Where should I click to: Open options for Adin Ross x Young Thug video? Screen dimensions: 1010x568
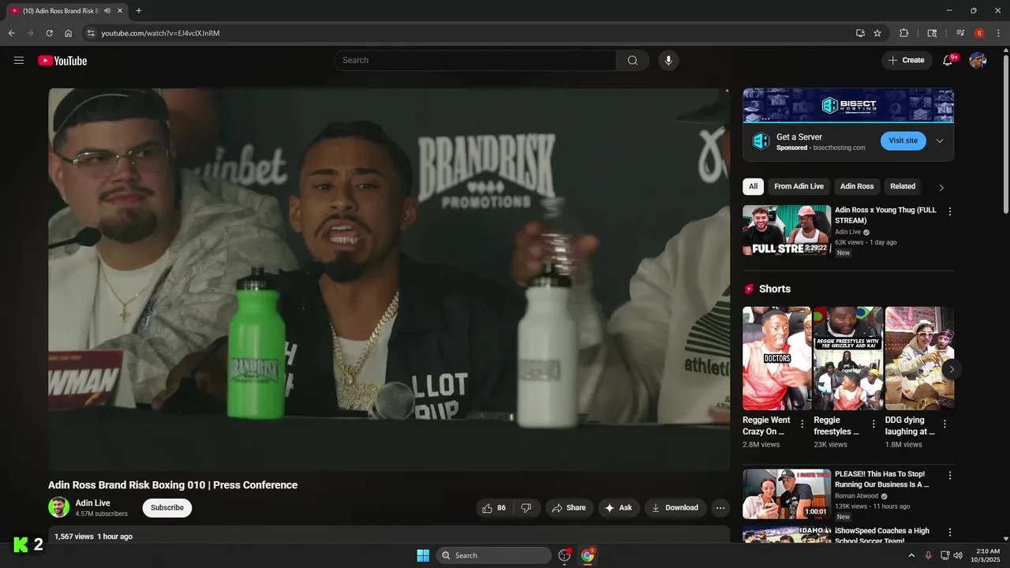(x=950, y=211)
